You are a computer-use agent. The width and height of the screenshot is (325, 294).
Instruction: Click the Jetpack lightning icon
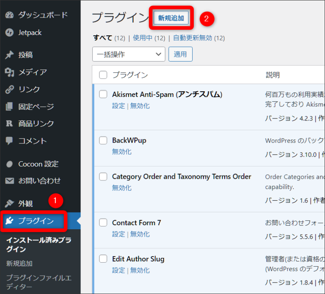tap(9, 33)
